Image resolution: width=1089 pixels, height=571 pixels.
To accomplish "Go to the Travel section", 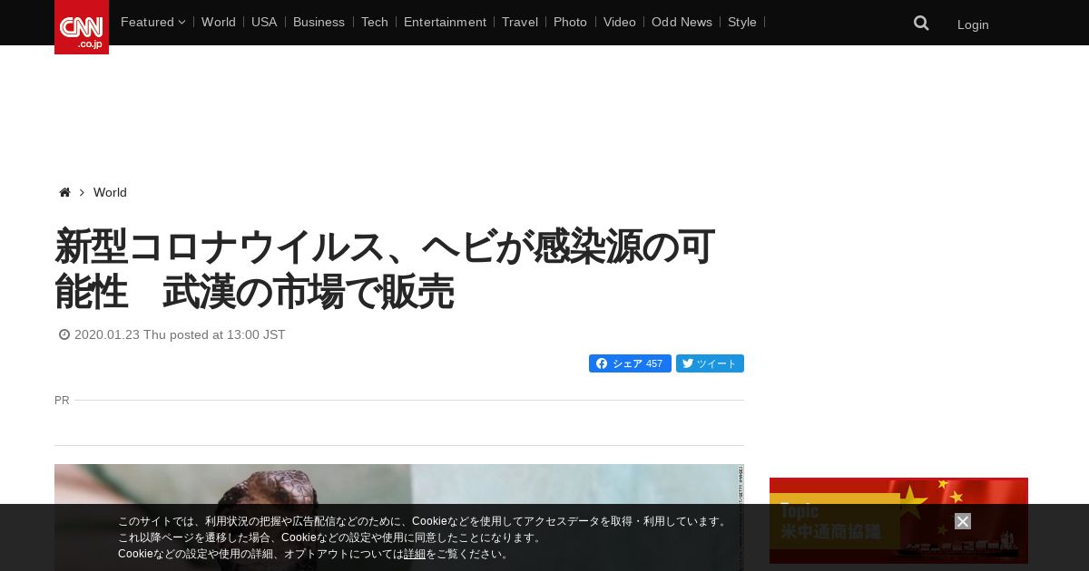I will [x=520, y=22].
